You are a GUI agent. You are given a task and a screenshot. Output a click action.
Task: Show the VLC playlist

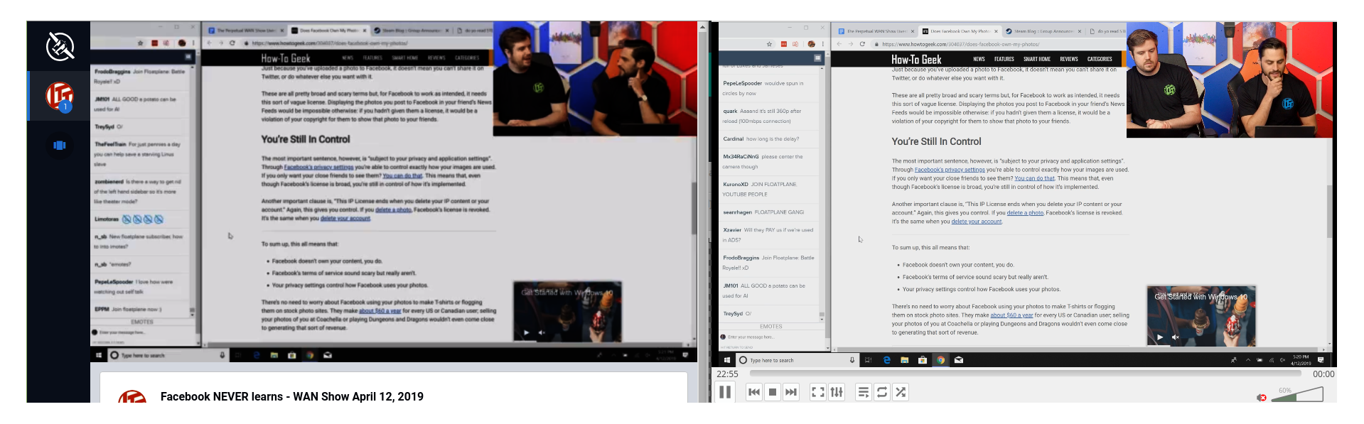point(864,392)
